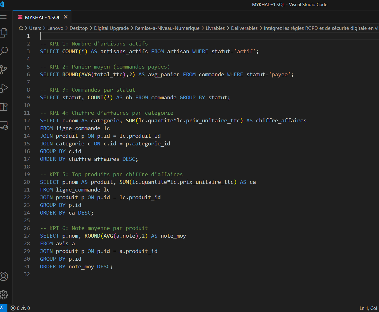
Task: Open the errors count in status bar
Action: pos(15,308)
